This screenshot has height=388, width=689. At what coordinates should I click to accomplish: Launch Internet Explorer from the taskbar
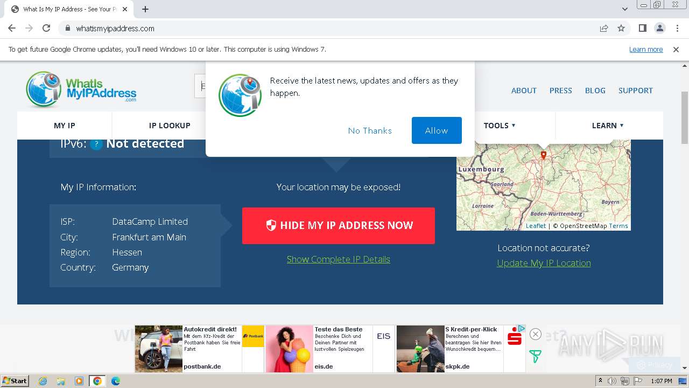pyautogui.click(x=43, y=381)
